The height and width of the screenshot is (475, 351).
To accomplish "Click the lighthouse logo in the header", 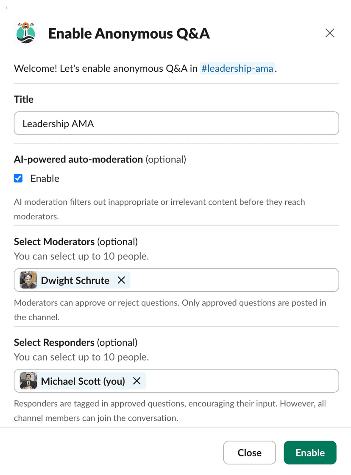I will click(x=25, y=33).
